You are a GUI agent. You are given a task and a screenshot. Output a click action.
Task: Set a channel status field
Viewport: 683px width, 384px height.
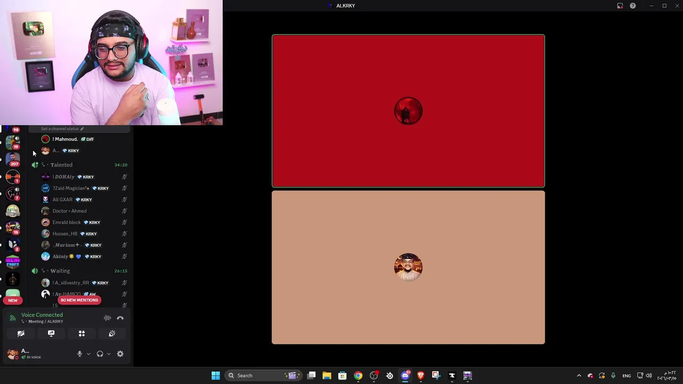point(62,129)
